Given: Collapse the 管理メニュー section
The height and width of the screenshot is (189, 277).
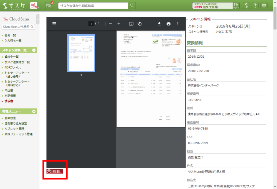Looking at the screenshot, I should pyautogui.click(x=34, y=111).
